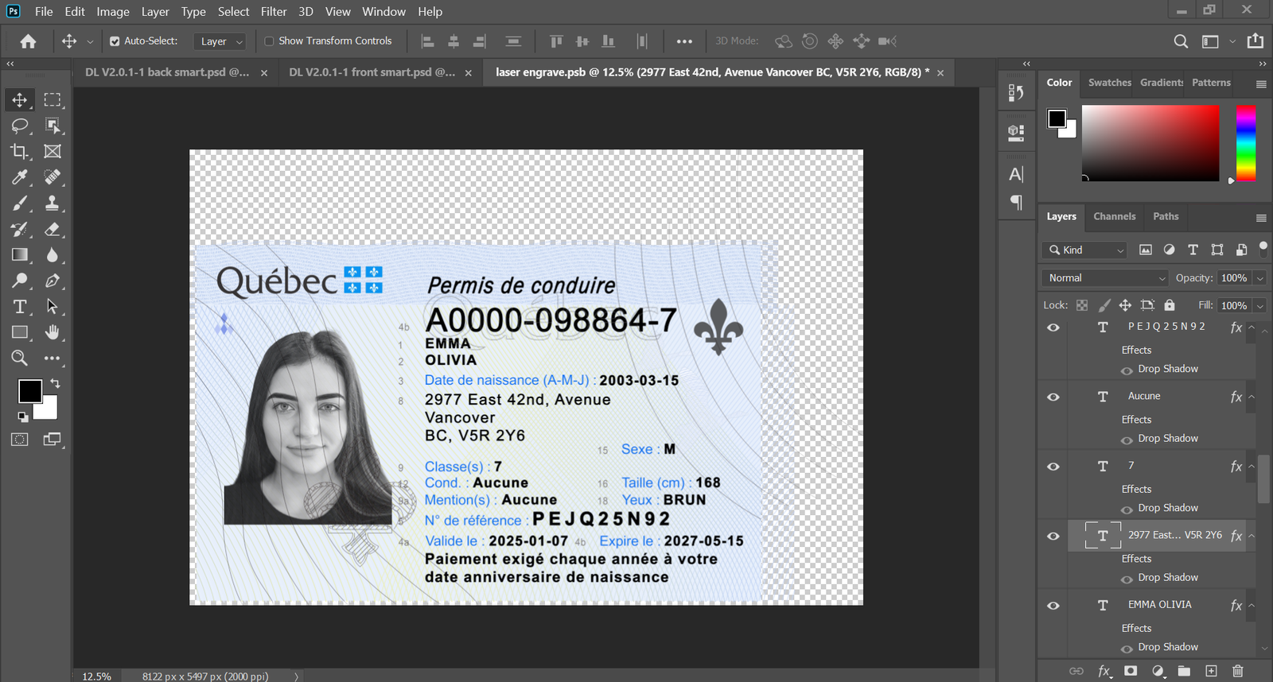Click the Home icon in options bar

[x=29, y=41]
